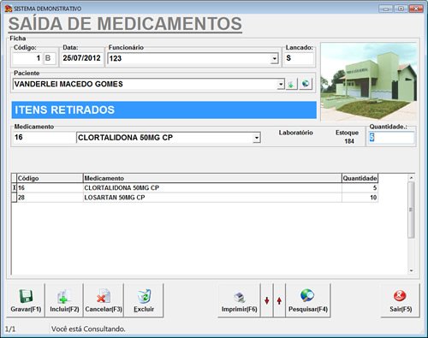This screenshot has width=428, height=338.
Task: Go to previous record with up arrow
Action: 279,300
